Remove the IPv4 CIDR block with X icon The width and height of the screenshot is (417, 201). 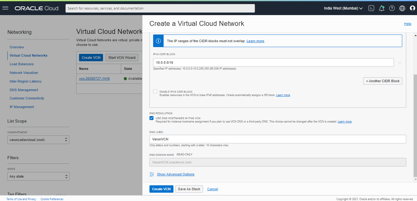click(400, 63)
